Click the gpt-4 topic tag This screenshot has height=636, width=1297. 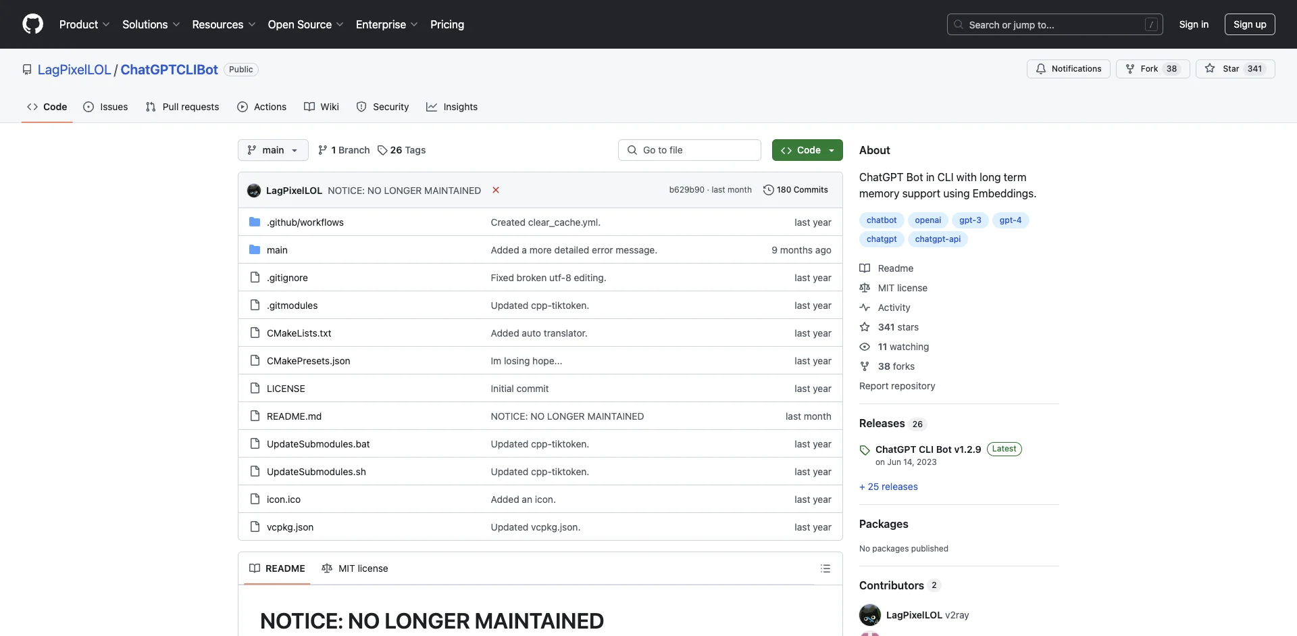point(1011,220)
